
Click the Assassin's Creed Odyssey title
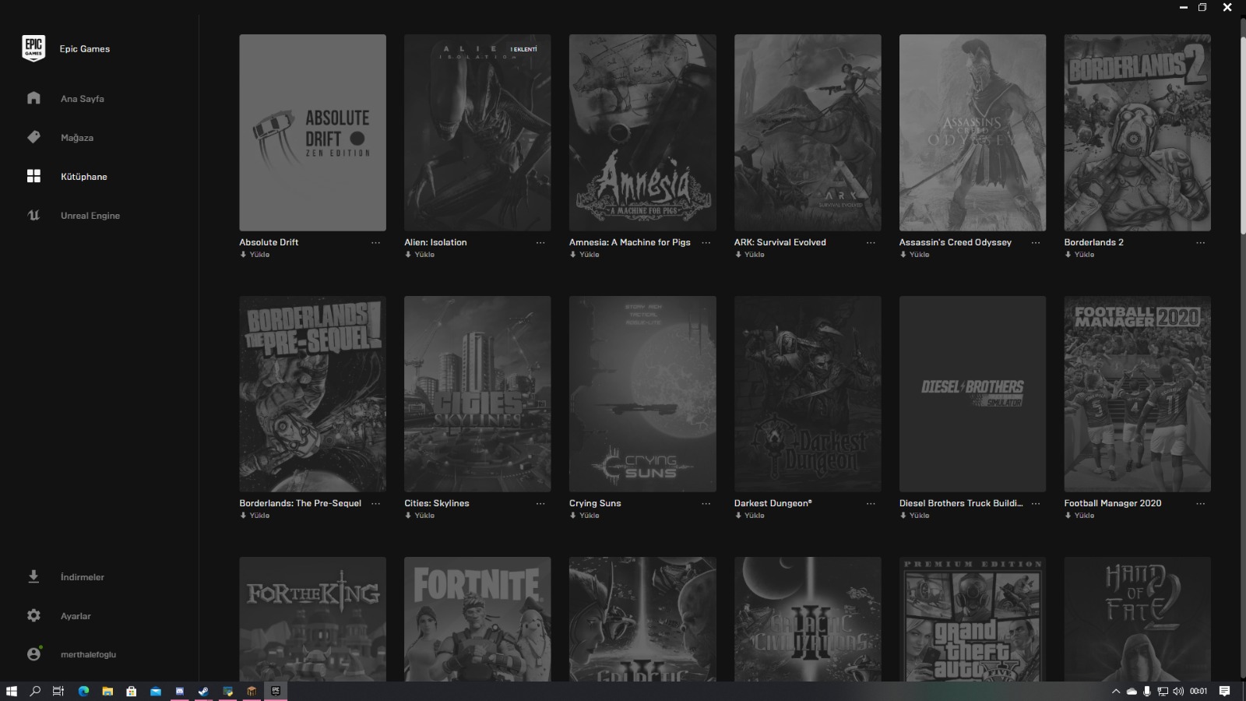pos(955,242)
